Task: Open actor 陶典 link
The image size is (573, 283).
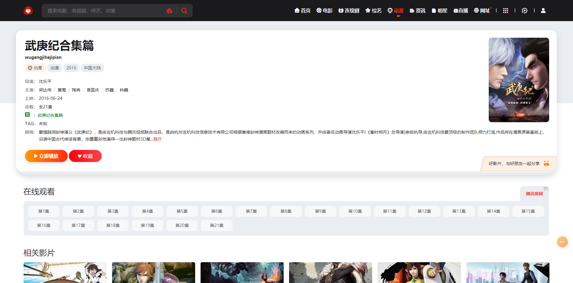Action: pyautogui.click(x=76, y=90)
